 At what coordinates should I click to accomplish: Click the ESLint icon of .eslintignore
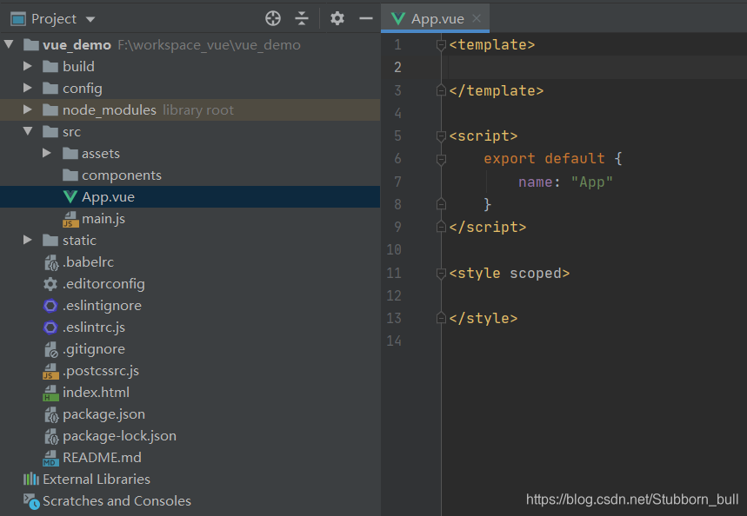[50, 306]
